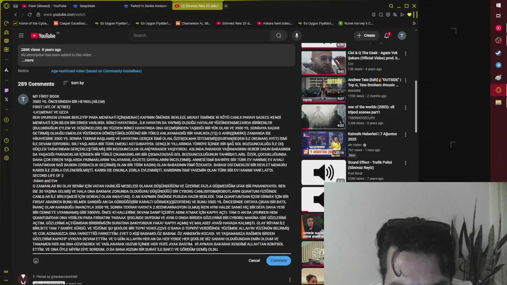Switch to Flare (Slowed) - YouTube tab
The height and width of the screenshot is (285, 507).
44,6
